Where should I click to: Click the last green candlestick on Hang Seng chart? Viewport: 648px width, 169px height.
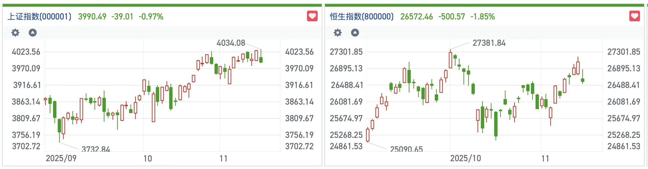tap(583, 80)
